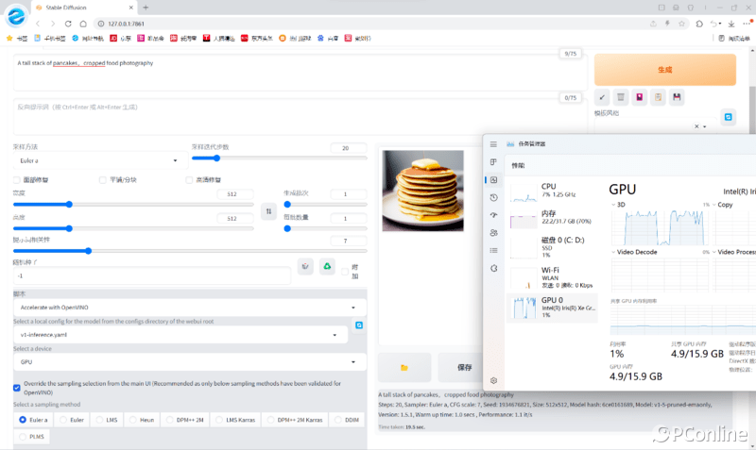
Task: Open the output folder with the folder icon
Action: [404, 367]
